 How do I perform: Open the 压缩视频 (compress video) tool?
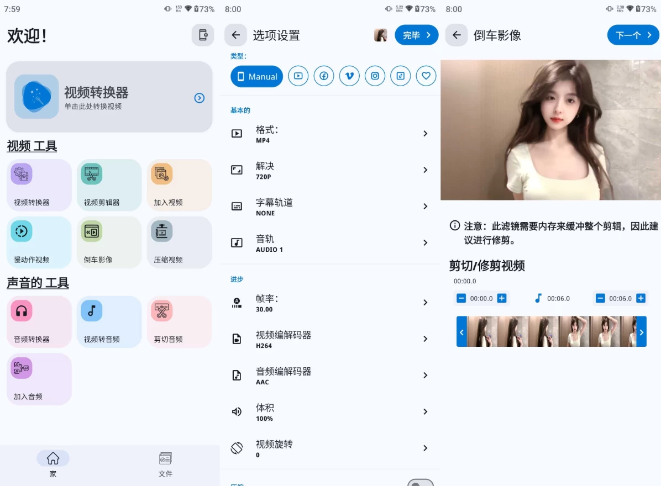point(179,242)
